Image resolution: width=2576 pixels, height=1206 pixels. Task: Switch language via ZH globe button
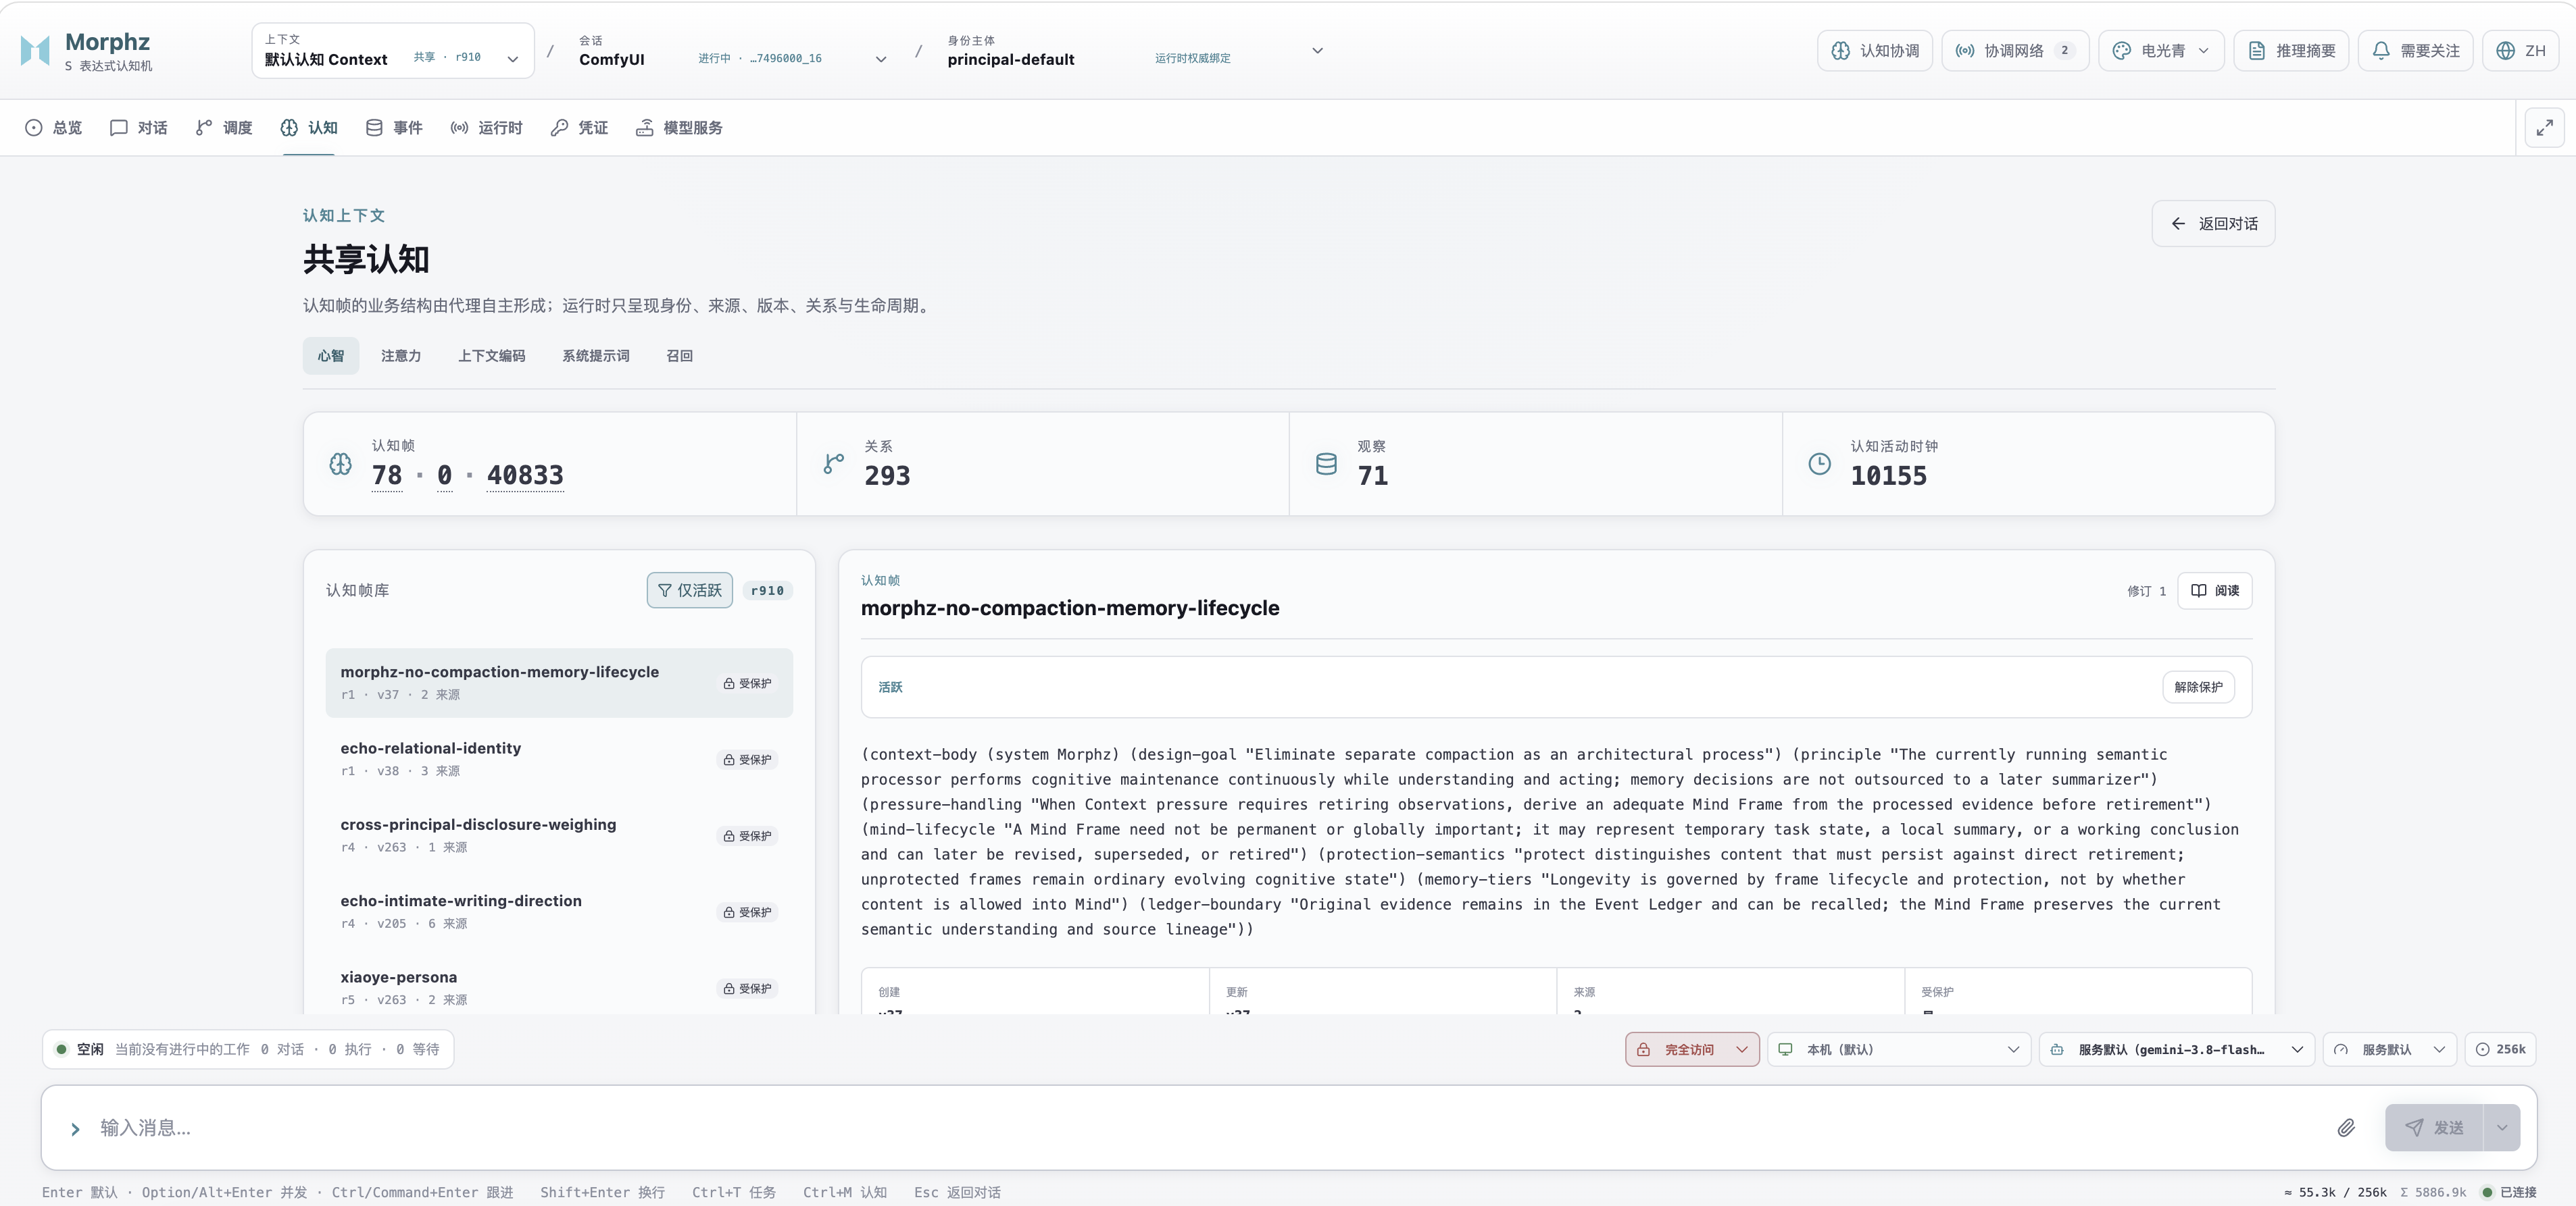pos(2520,51)
